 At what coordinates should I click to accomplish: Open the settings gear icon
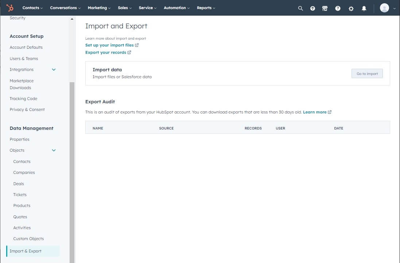[x=351, y=9]
